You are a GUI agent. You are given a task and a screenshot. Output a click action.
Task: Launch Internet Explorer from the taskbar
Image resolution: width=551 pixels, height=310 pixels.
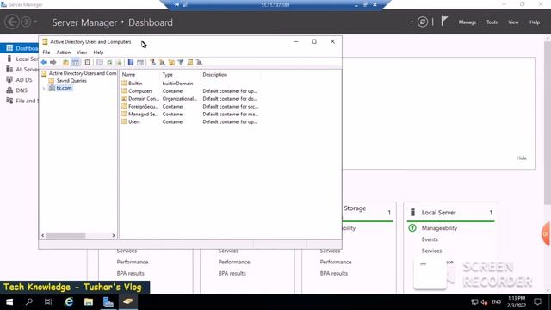coord(69,302)
